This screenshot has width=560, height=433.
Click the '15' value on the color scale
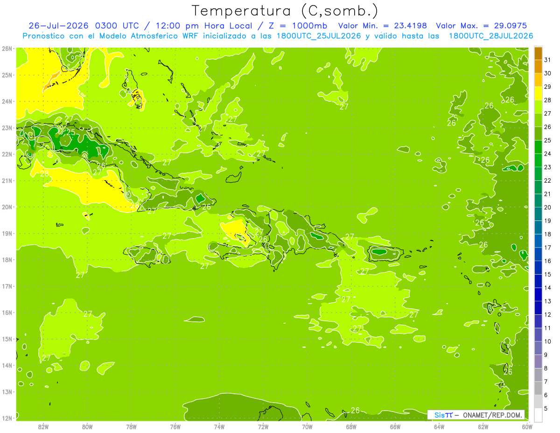[x=547, y=275]
